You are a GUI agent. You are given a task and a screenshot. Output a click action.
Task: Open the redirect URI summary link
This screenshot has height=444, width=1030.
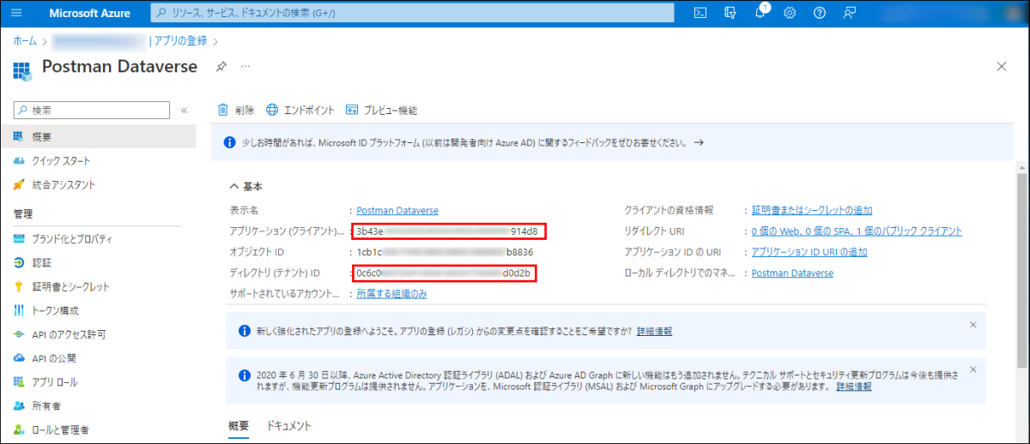pos(857,231)
